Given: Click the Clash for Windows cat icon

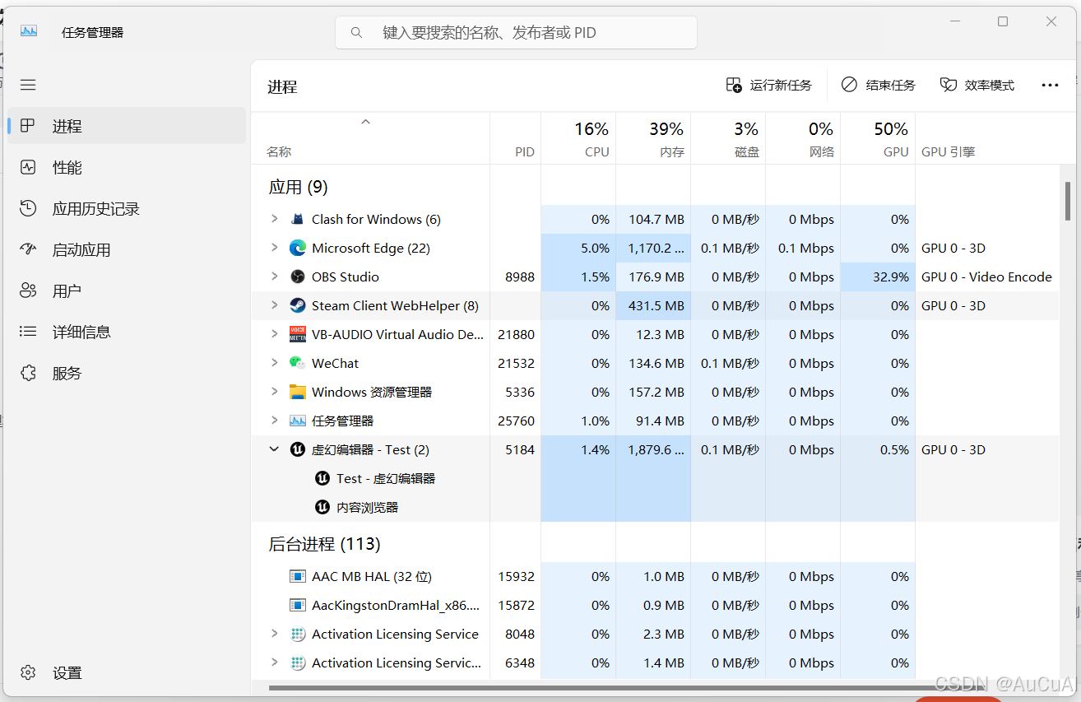Looking at the screenshot, I should tap(298, 219).
